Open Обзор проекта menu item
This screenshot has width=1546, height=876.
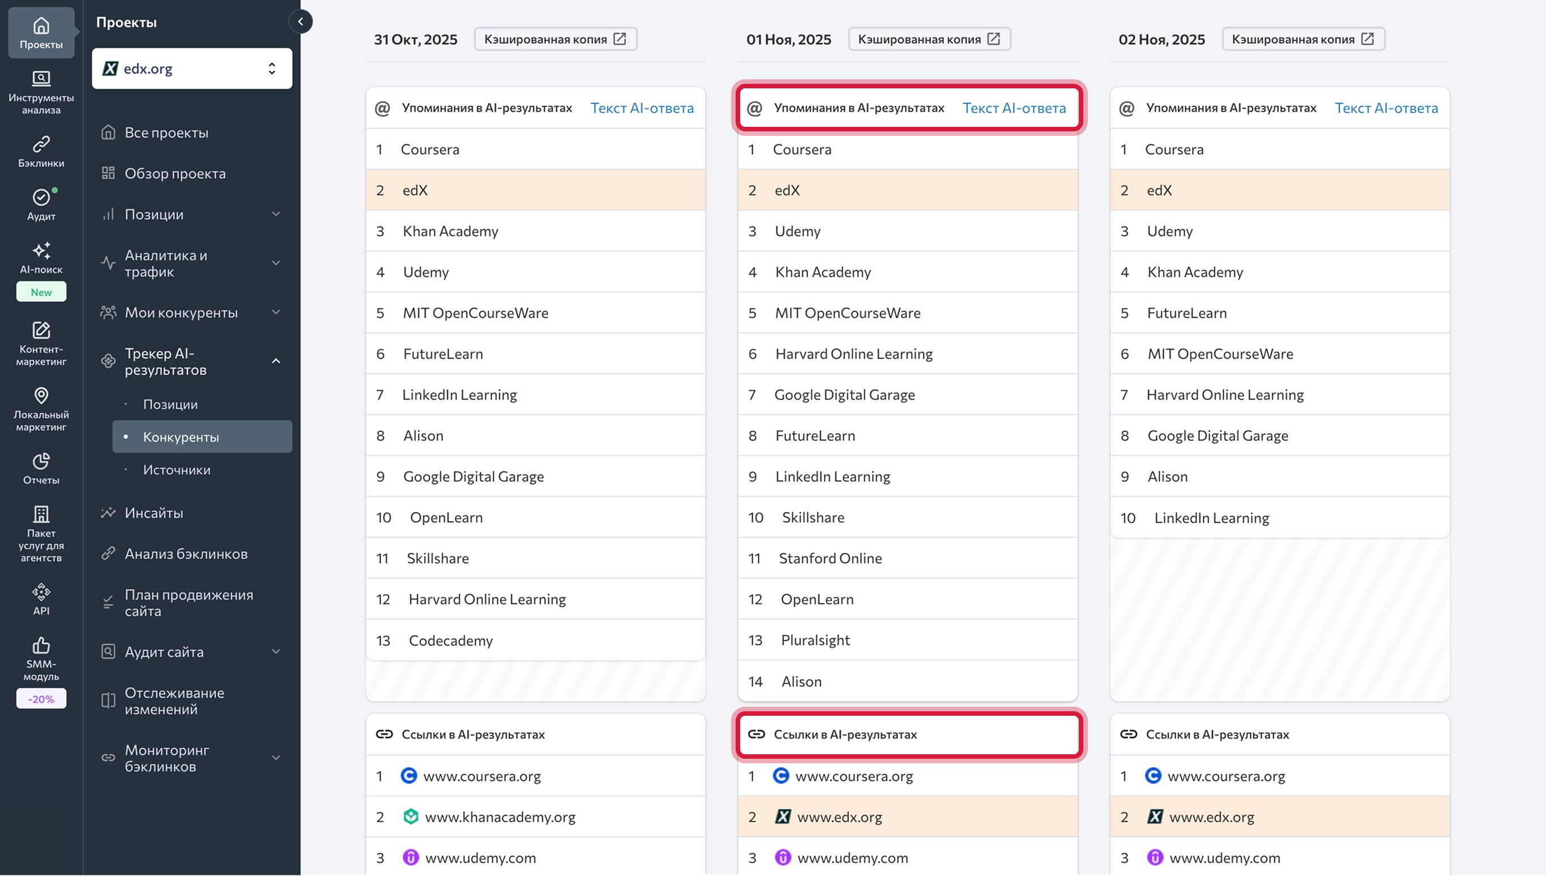tap(175, 173)
